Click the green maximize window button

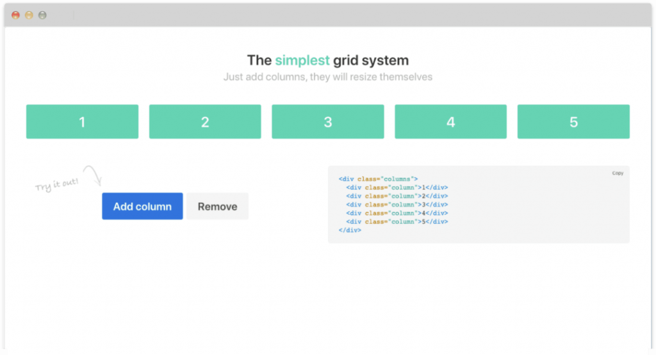pyautogui.click(x=42, y=15)
